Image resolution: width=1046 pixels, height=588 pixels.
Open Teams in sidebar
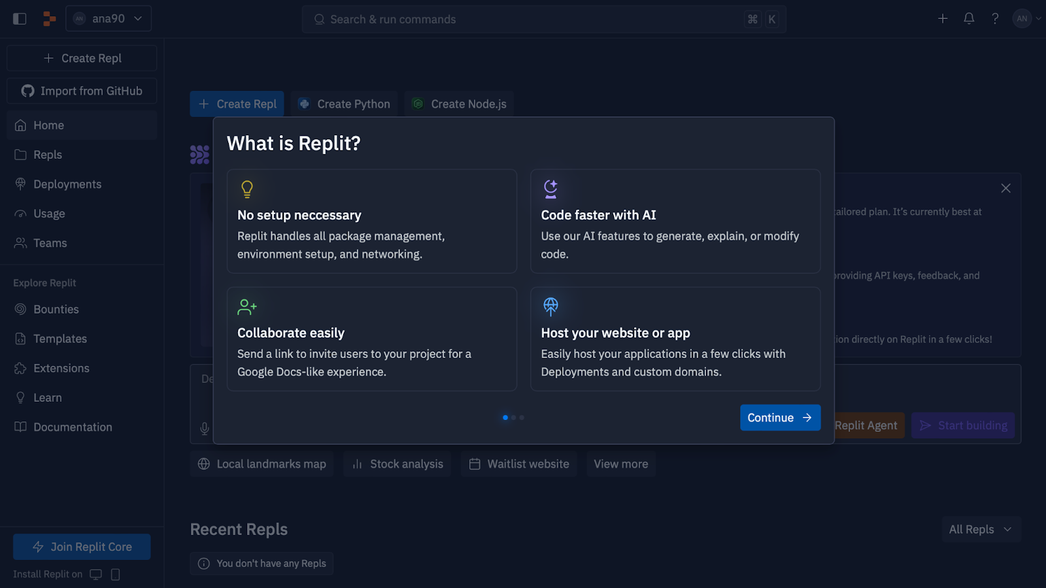point(82,243)
